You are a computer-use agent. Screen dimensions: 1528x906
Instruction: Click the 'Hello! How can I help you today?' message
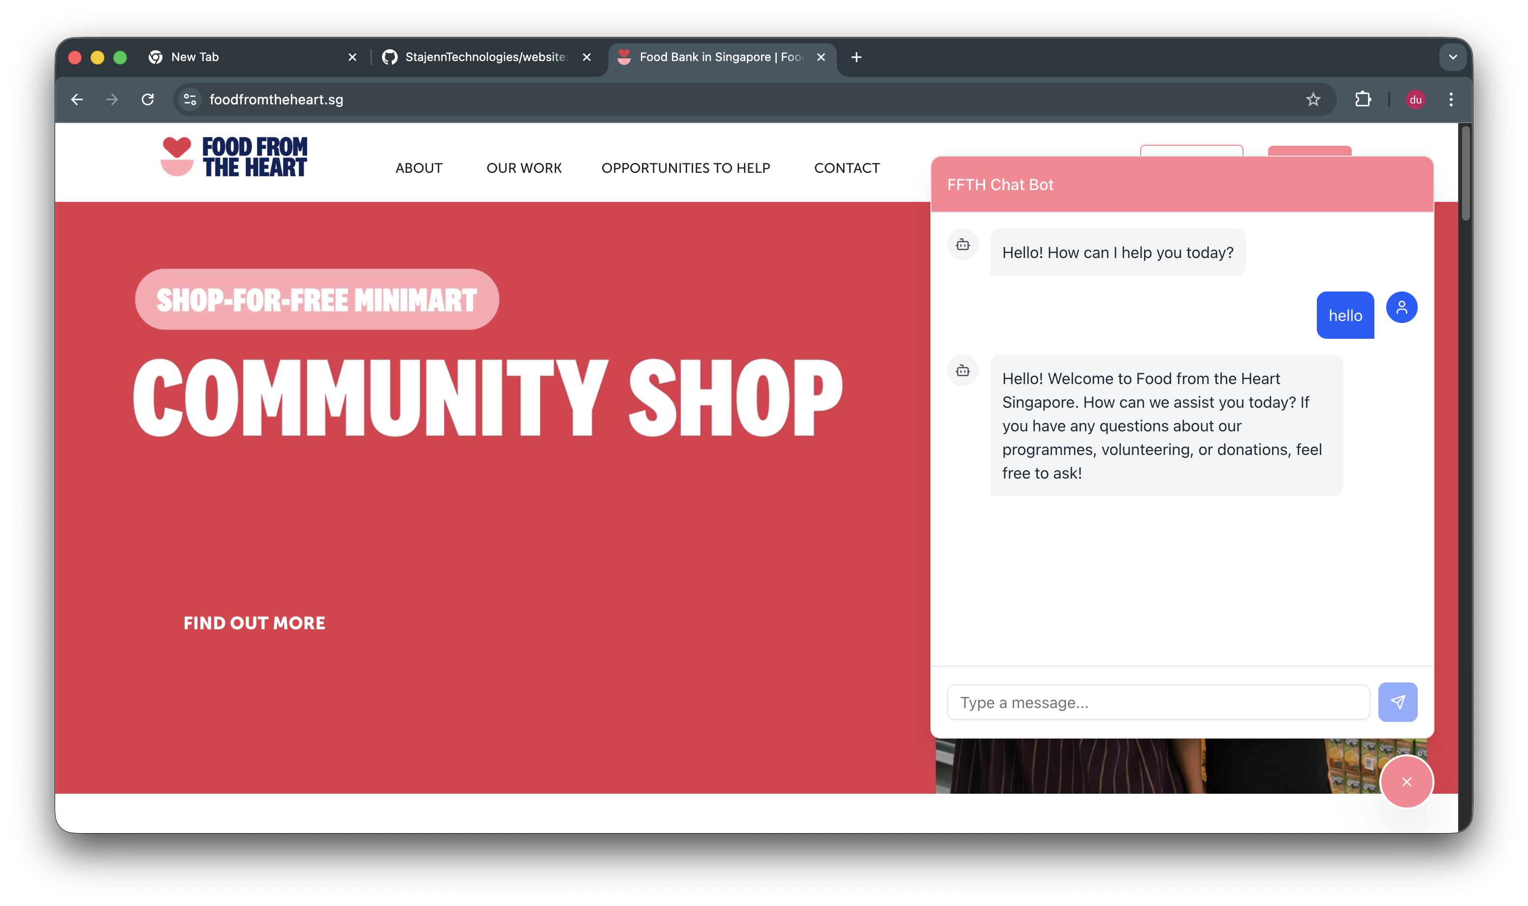pos(1117,252)
